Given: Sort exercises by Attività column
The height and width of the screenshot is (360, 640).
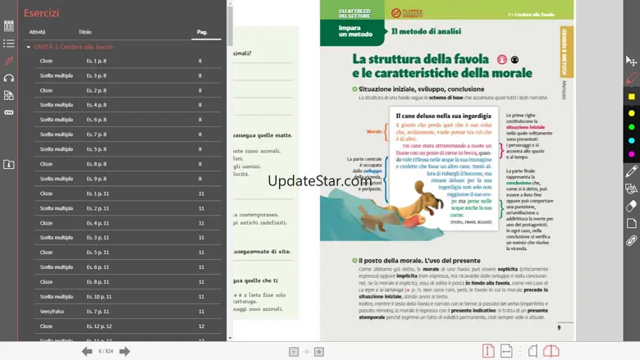Looking at the screenshot, I should [x=37, y=32].
